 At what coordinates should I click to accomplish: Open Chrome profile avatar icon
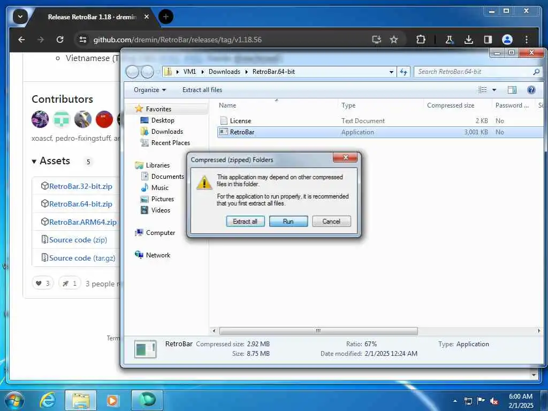pyautogui.click(x=507, y=40)
